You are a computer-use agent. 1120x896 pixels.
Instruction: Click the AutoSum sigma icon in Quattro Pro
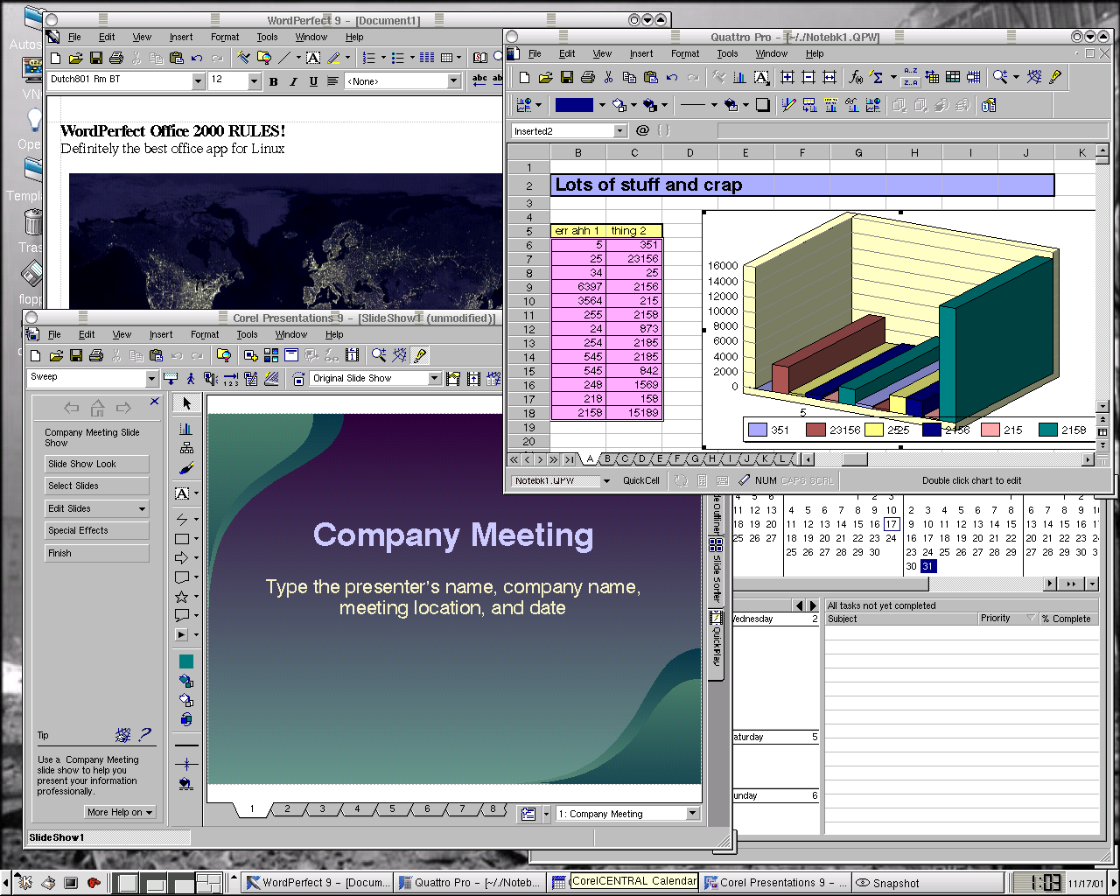tap(878, 77)
